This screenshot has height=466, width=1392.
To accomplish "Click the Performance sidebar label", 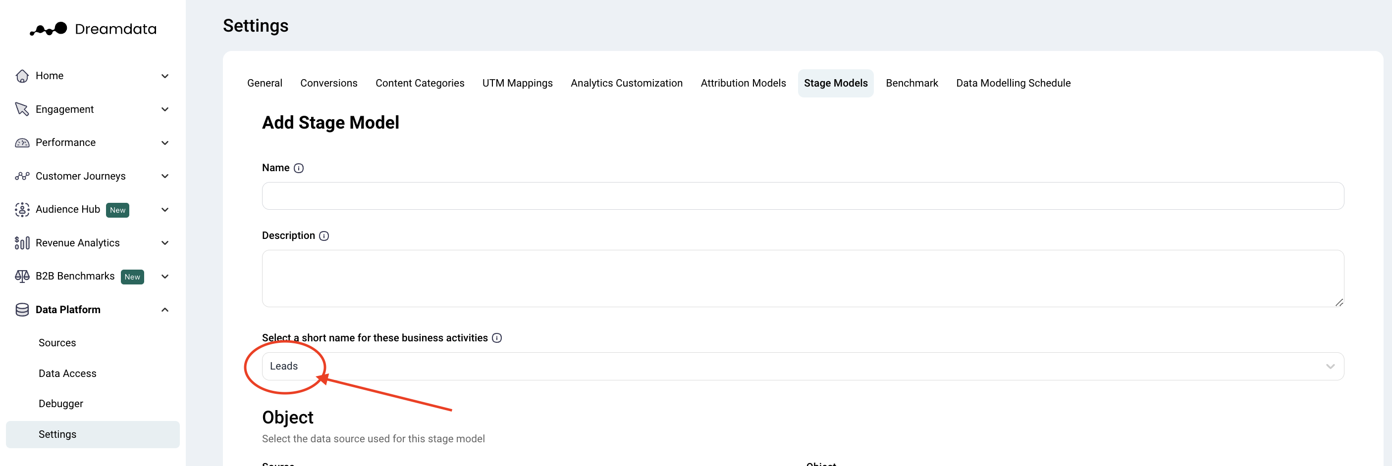I will (66, 143).
